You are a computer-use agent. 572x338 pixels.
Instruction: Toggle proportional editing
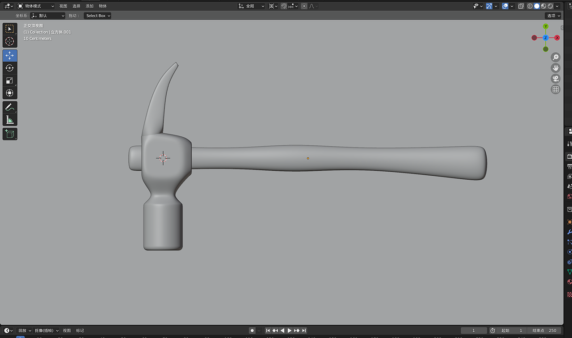click(x=304, y=6)
